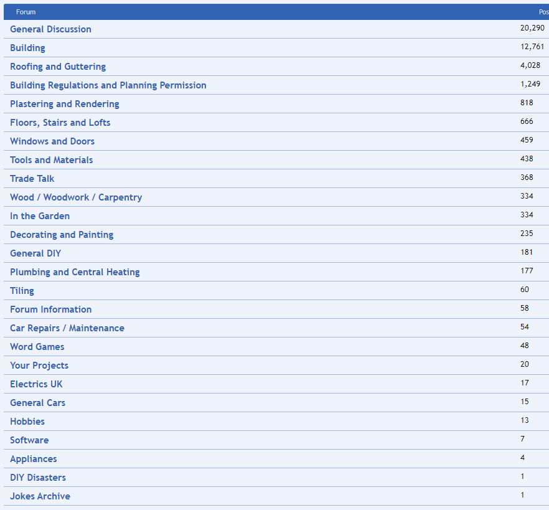Select the Plumbing and Central Heating forum
The height and width of the screenshot is (510, 549).
tap(75, 272)
